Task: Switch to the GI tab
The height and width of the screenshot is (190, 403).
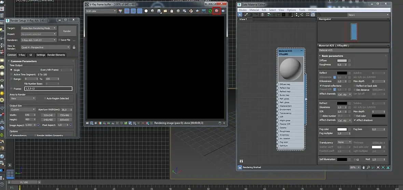Action: 31,55
